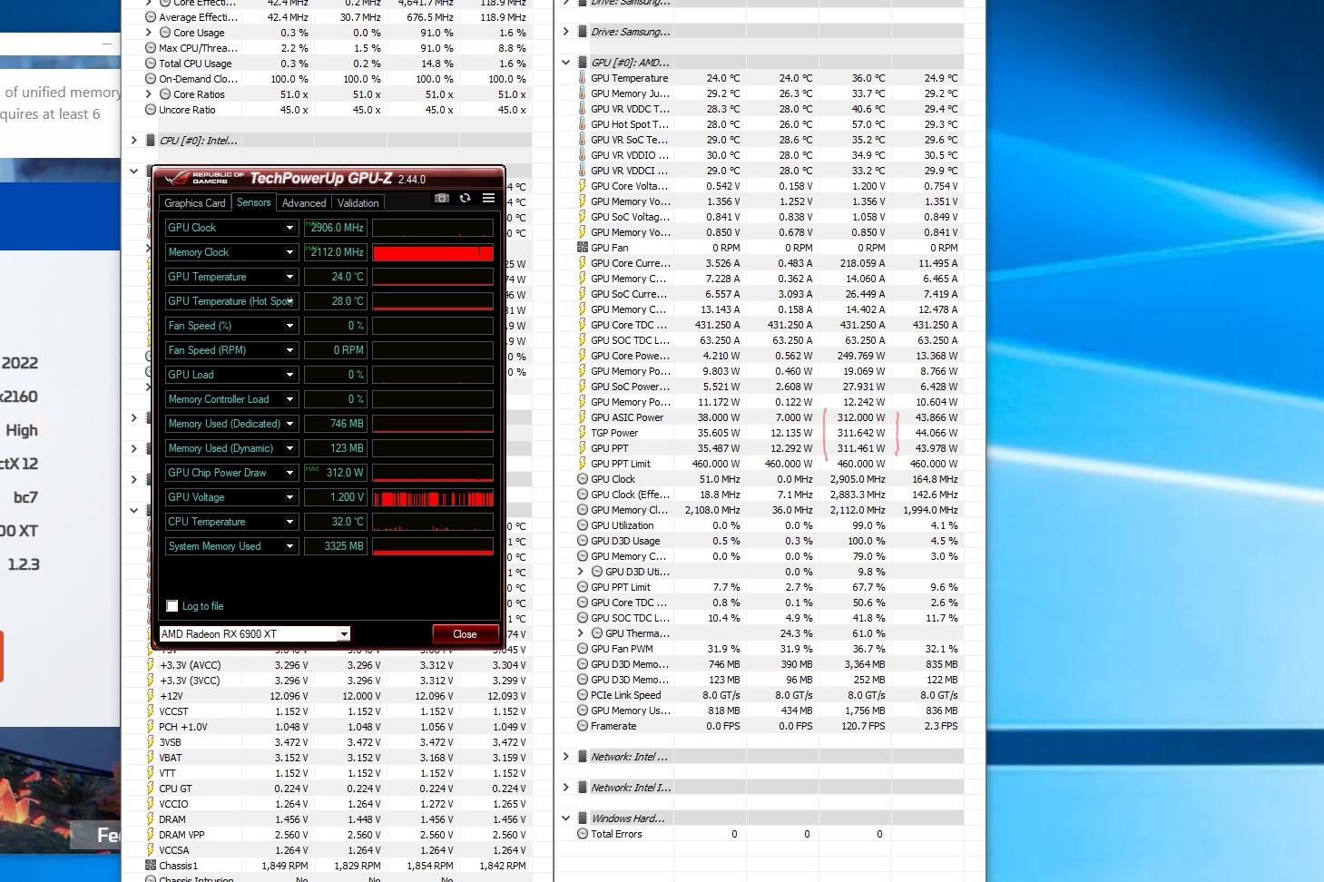Enable the Log to file checkbox
1324x882 pixels.
point(172,606)
